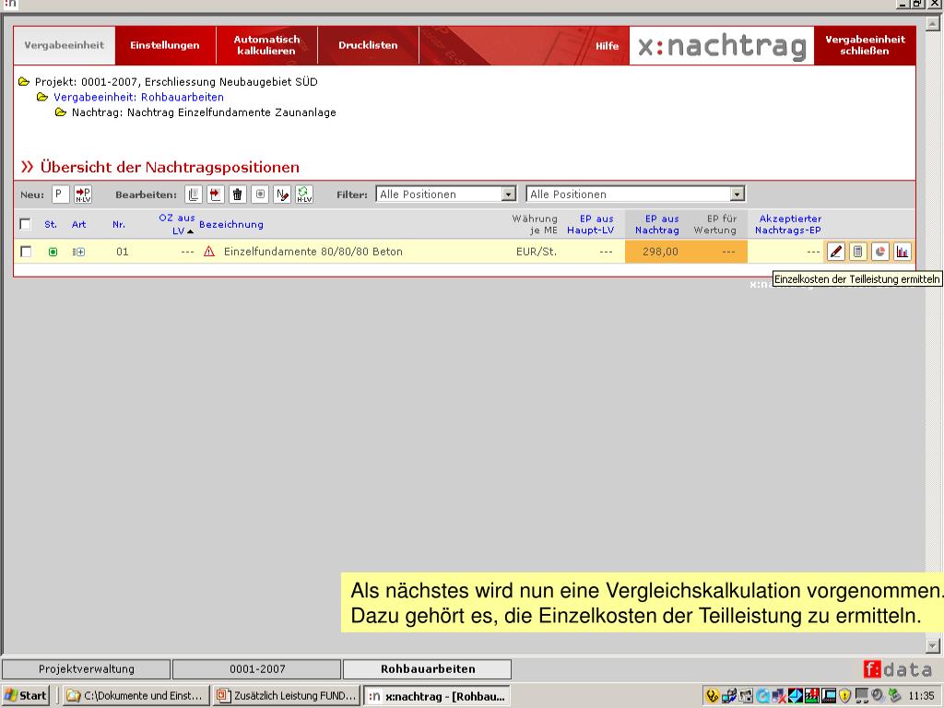Sort by the Bezeichnung column header
Viewport: 944px width, 708px height.
[231, 224]
